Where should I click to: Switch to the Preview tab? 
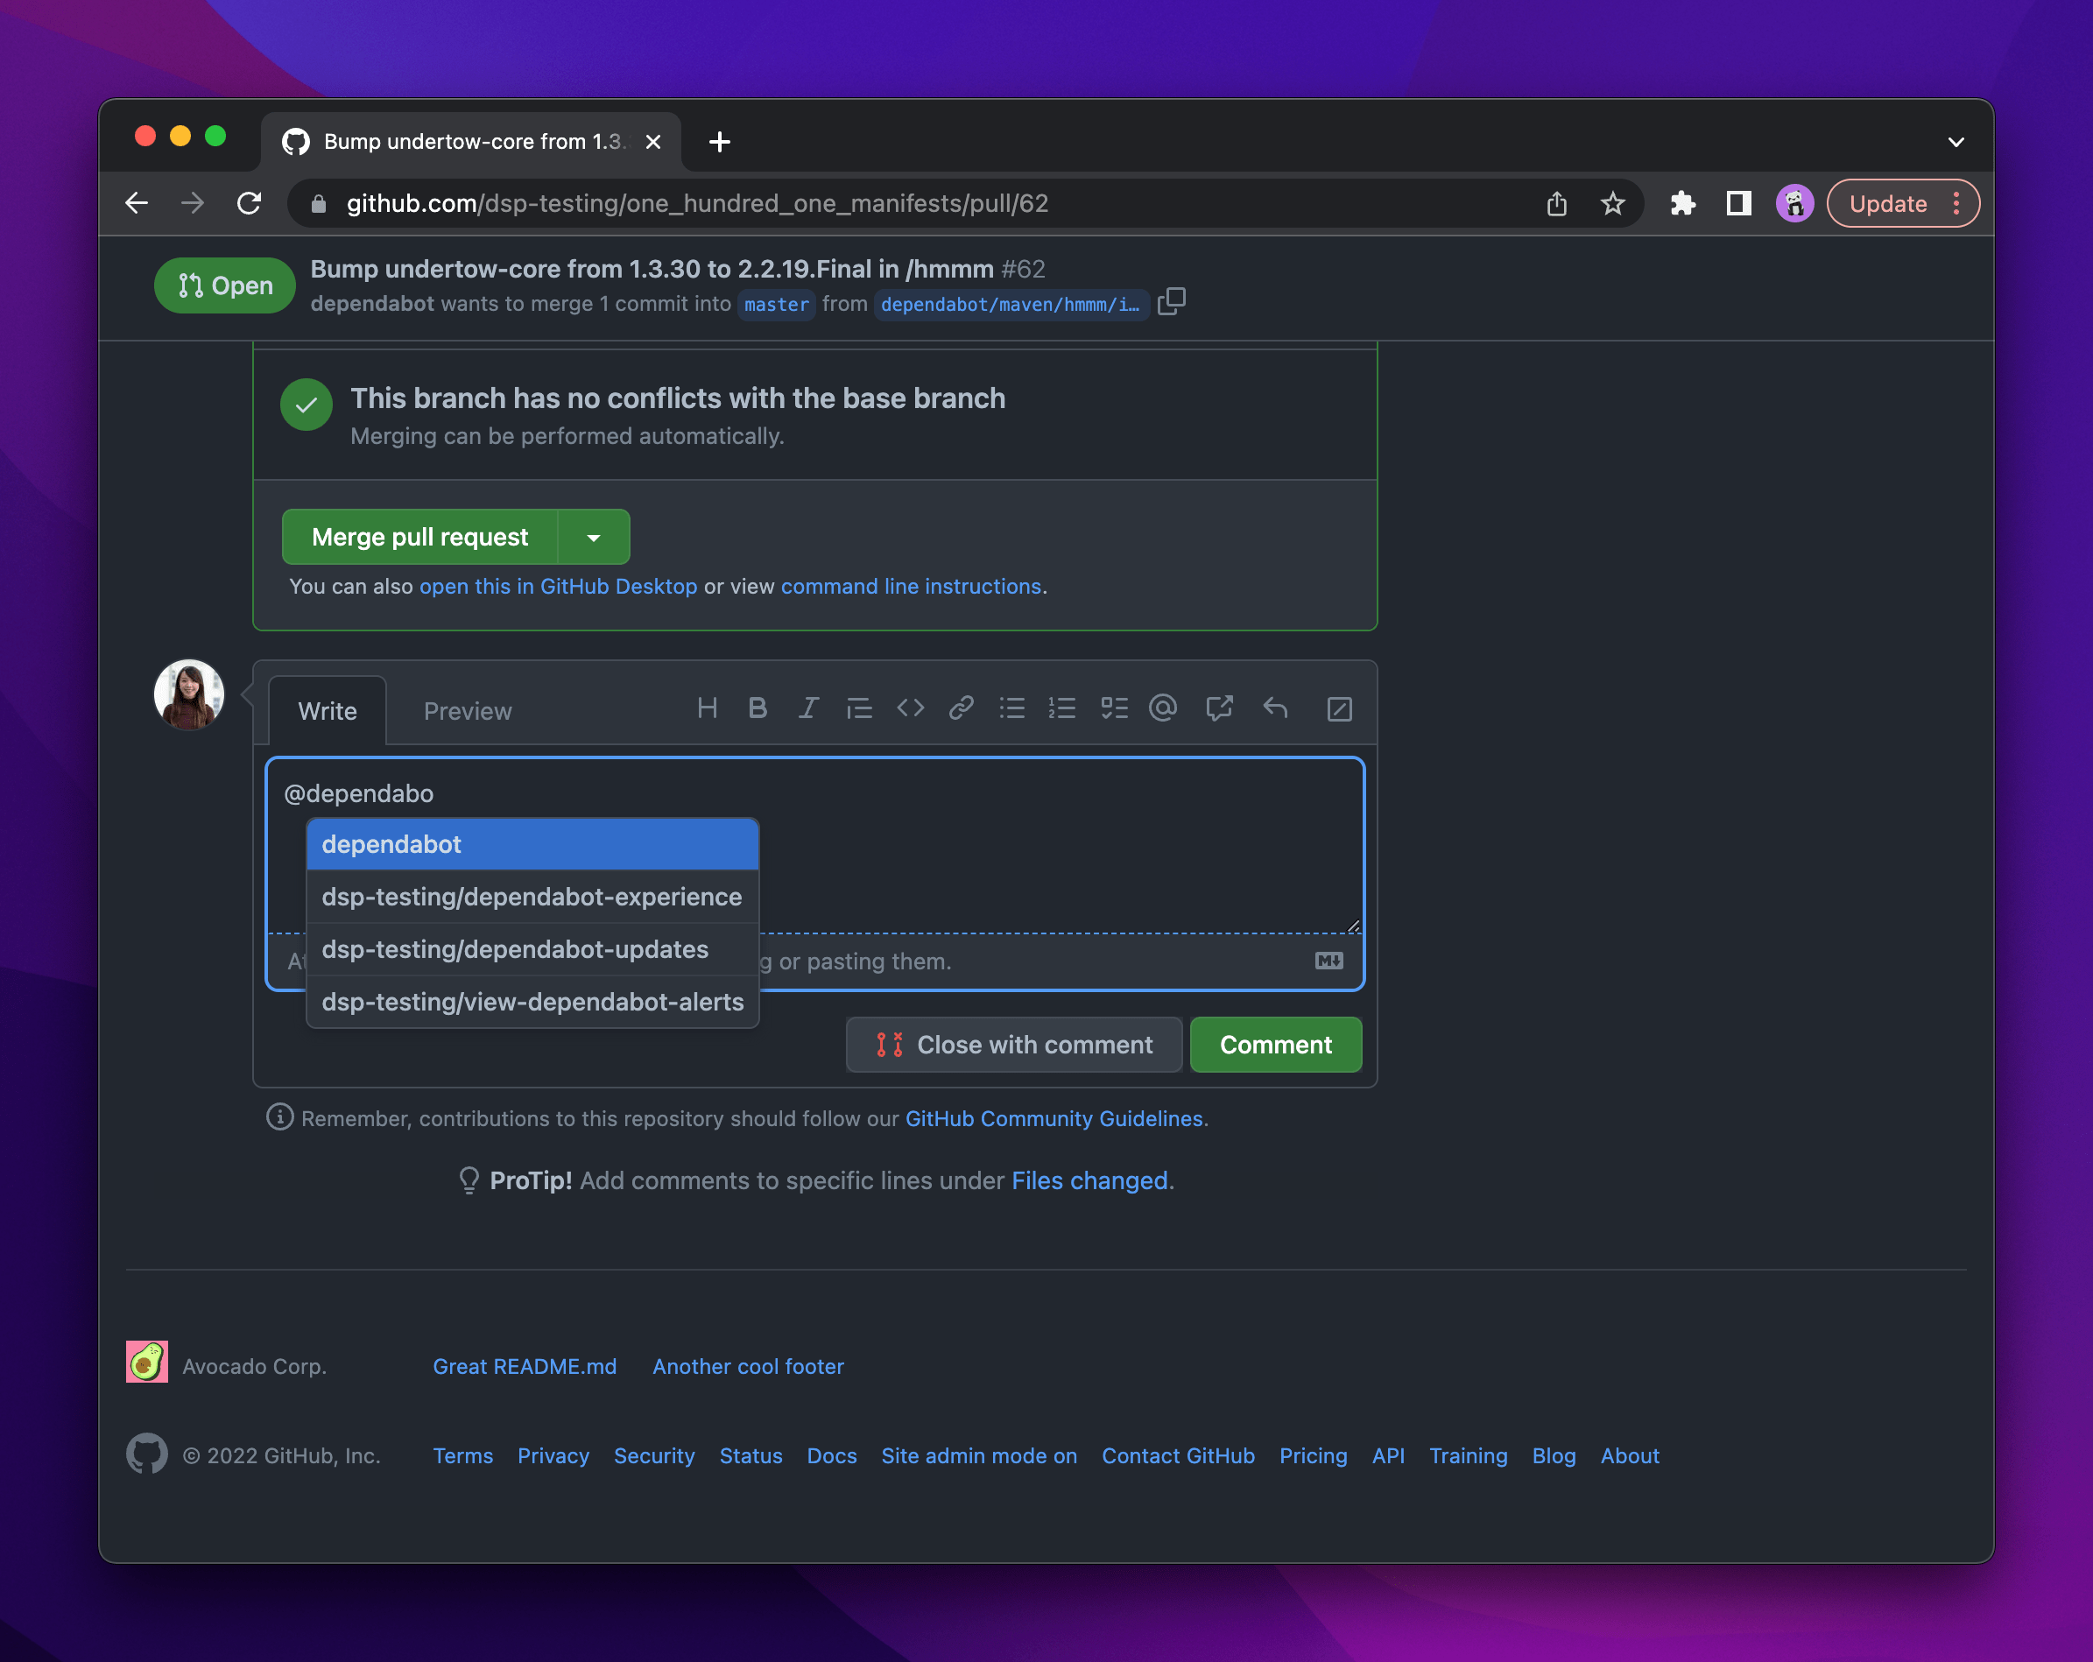(468, 712)
